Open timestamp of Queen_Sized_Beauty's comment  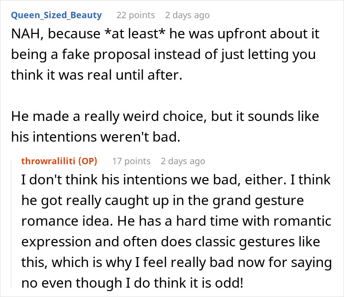tap(188, 15)
